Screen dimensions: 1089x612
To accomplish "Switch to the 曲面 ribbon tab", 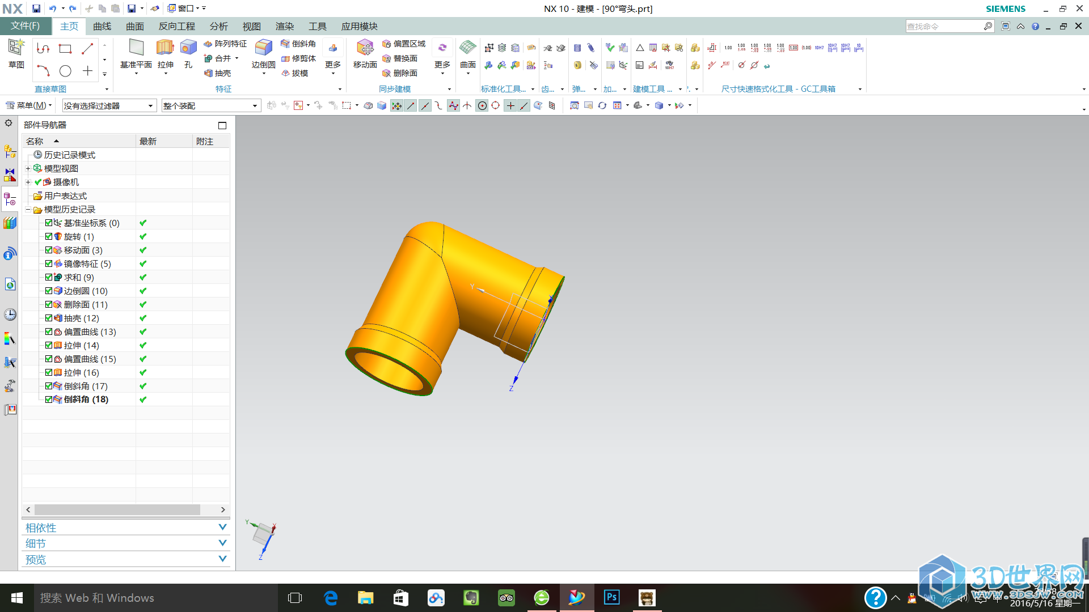I will pos(135,26).
